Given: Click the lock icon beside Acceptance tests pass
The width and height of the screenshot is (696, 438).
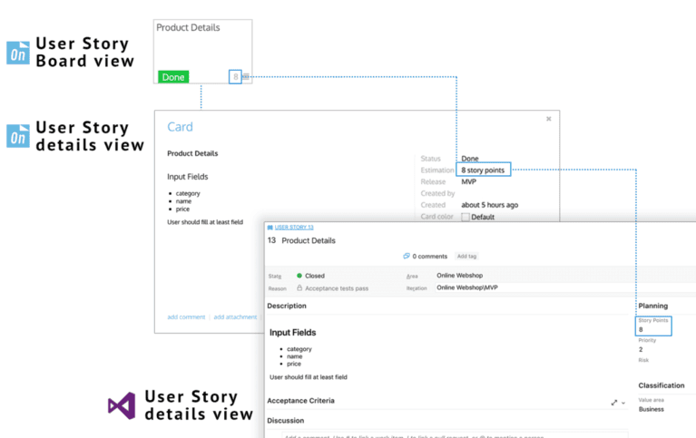Looking at the screenshot, I should [x=299, y=288].
